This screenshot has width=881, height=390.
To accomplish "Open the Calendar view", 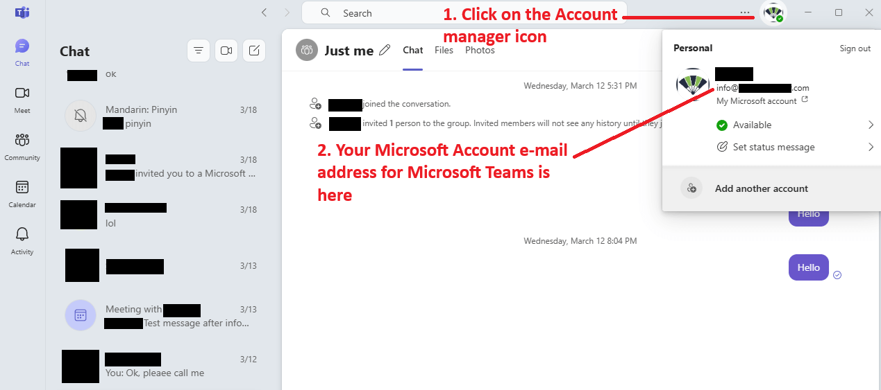I will pyautogui.click(x=22, y=194).
